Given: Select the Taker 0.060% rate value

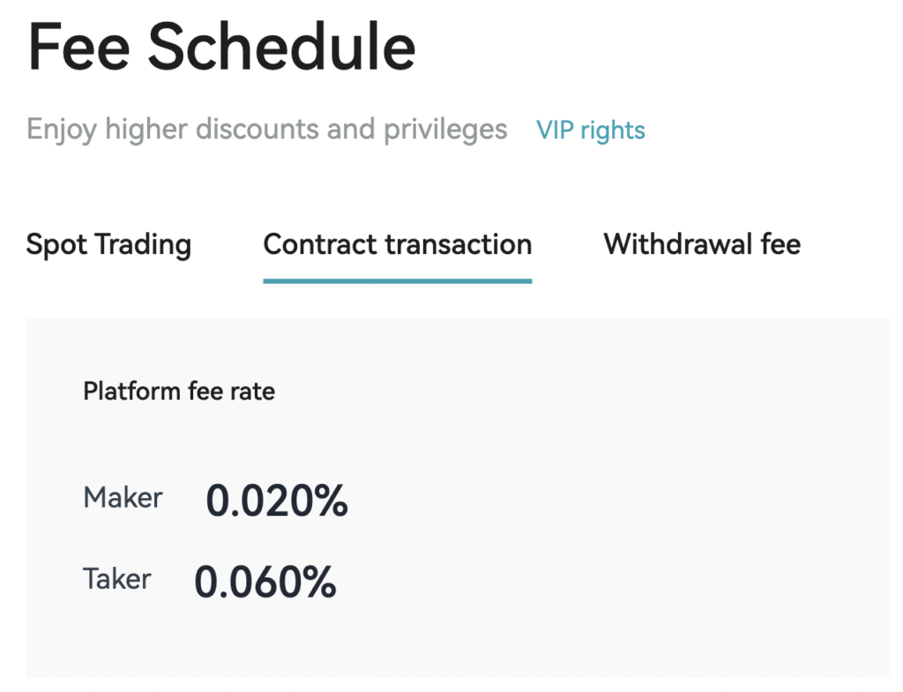Looking at the screenshot, I should coord(265,582).
